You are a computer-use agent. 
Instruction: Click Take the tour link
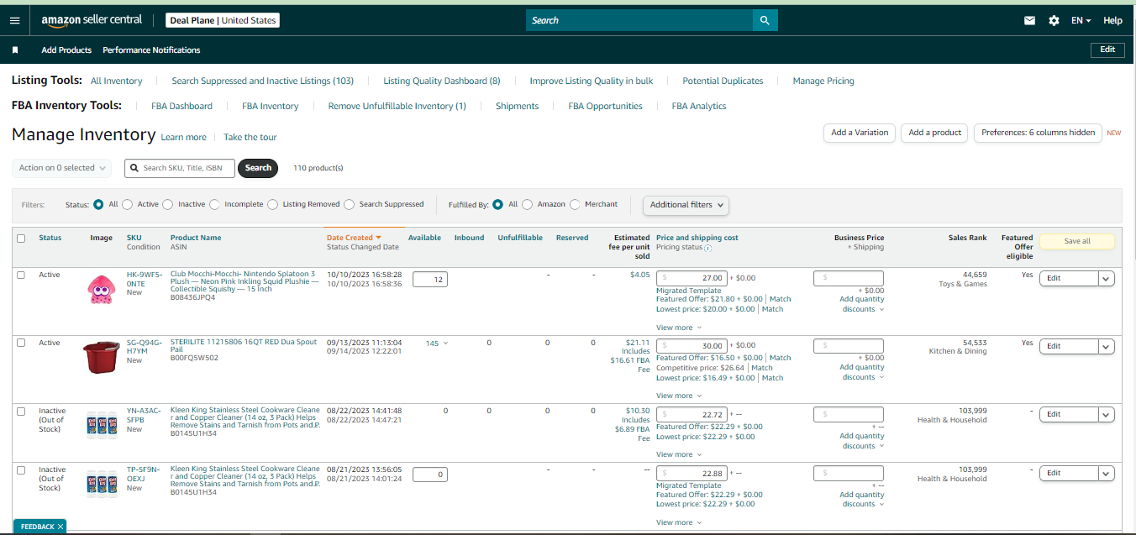250,137
